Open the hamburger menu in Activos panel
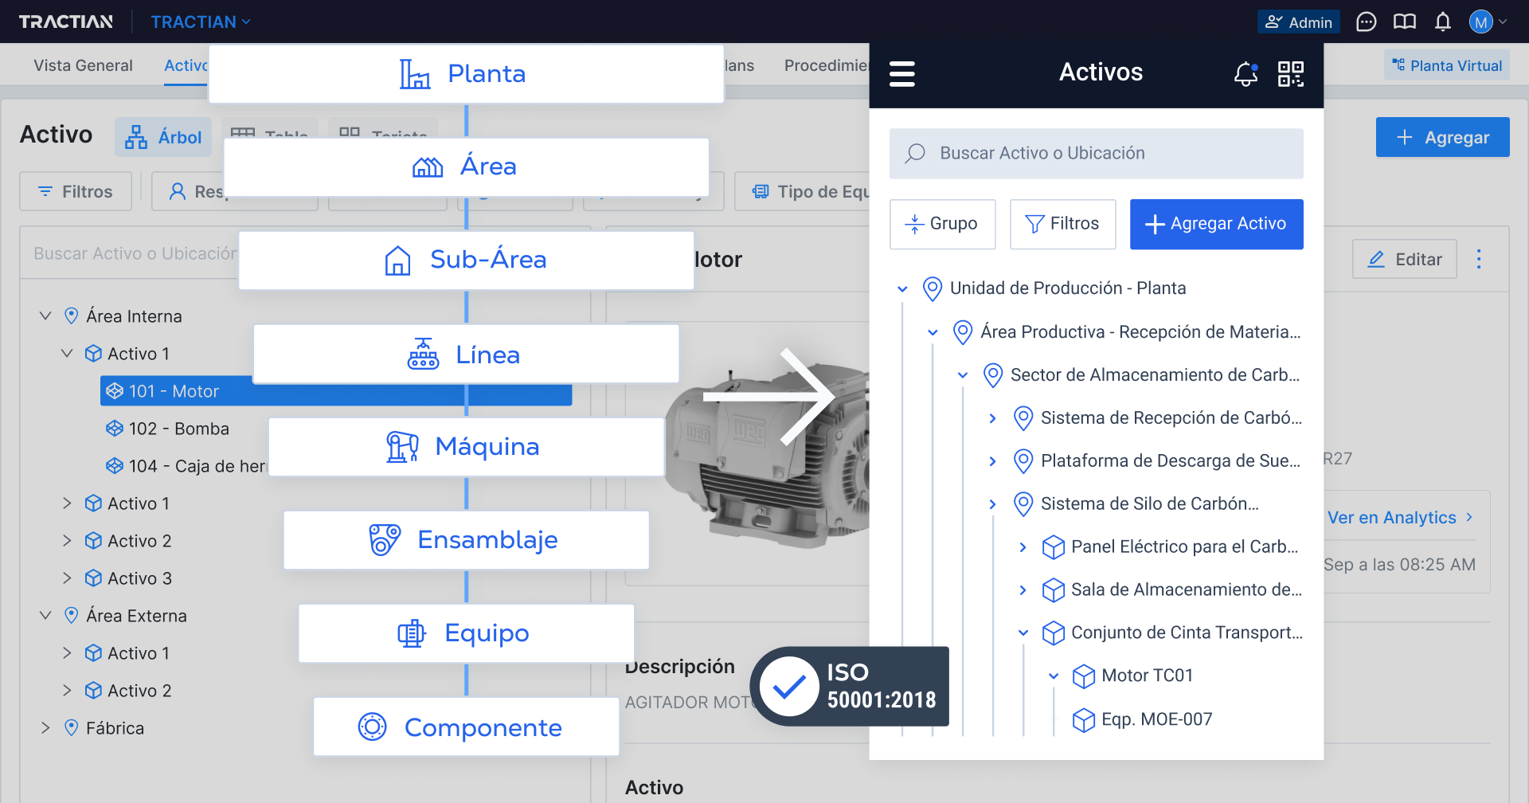The image size is (1529, 803). pyautogui.click(x=903, y=73)
